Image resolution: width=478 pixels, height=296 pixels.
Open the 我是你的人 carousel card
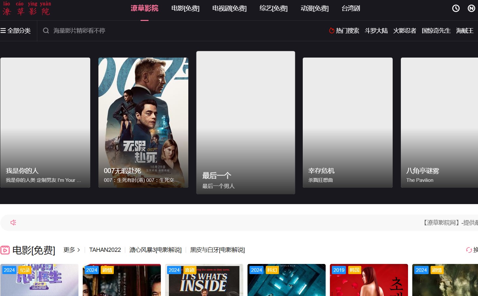[x=45, y=123]
